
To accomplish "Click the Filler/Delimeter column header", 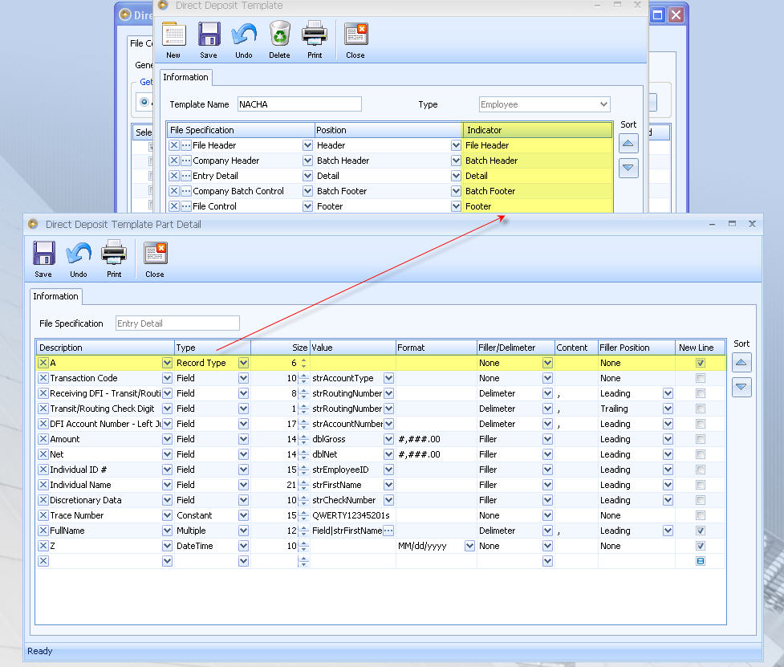I will [x=515, y=348].
